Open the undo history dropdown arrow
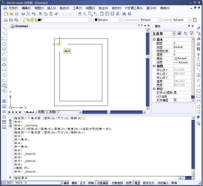203x186 pixels. tap(66, 14)
